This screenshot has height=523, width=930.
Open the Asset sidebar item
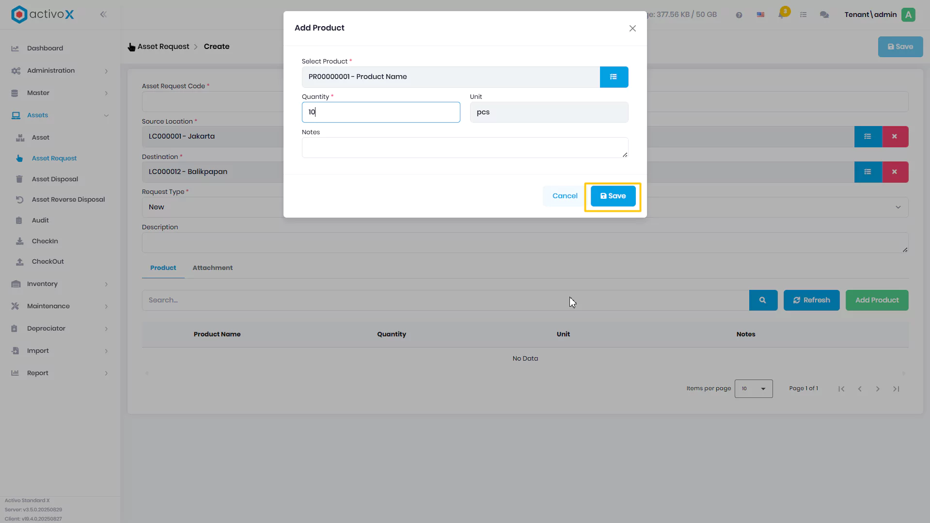(x=41, y=138)
